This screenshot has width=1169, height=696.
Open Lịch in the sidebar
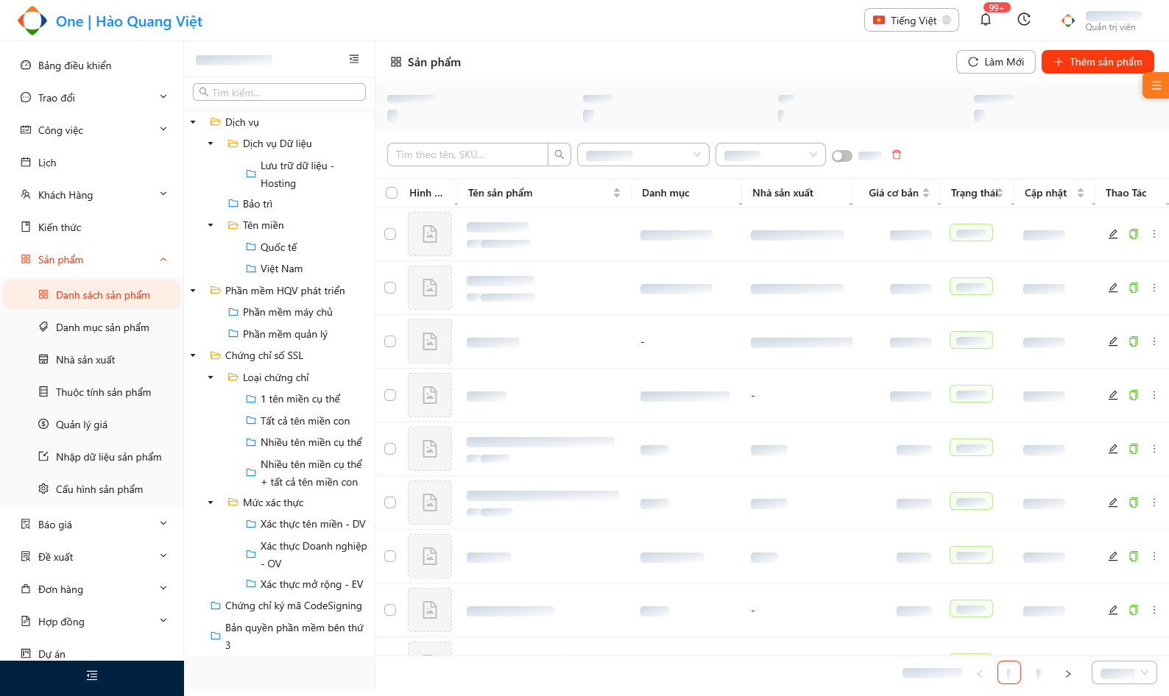point(93,162)
